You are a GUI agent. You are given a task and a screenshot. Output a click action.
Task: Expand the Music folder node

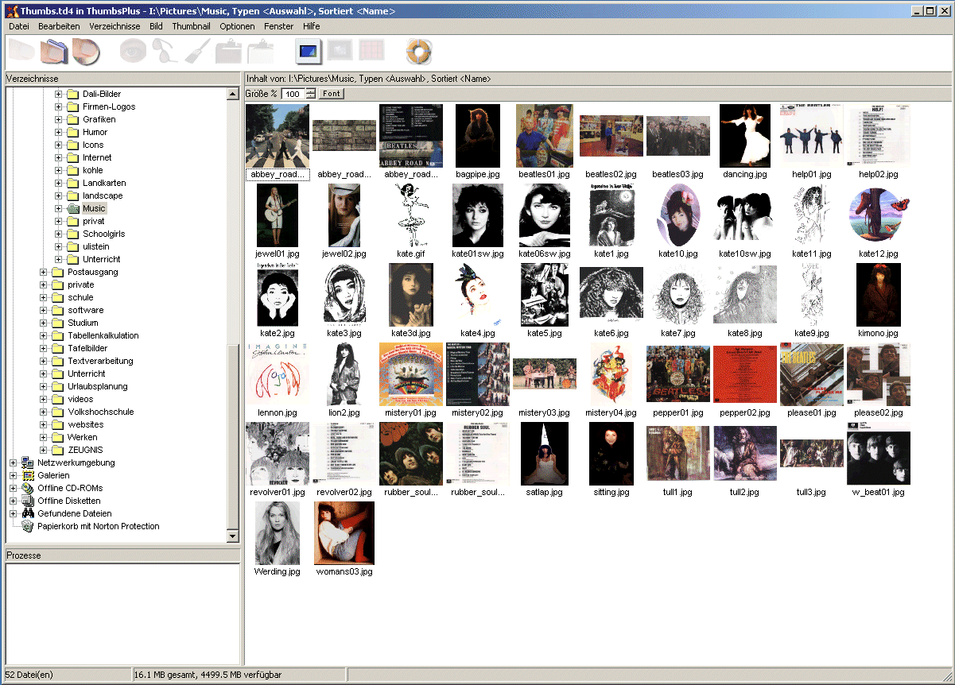[x=58, y=208]
